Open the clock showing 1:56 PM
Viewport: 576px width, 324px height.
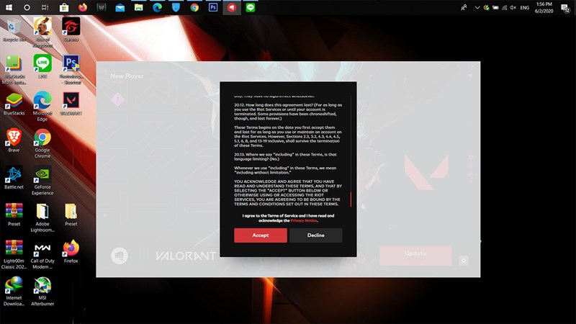544,7
